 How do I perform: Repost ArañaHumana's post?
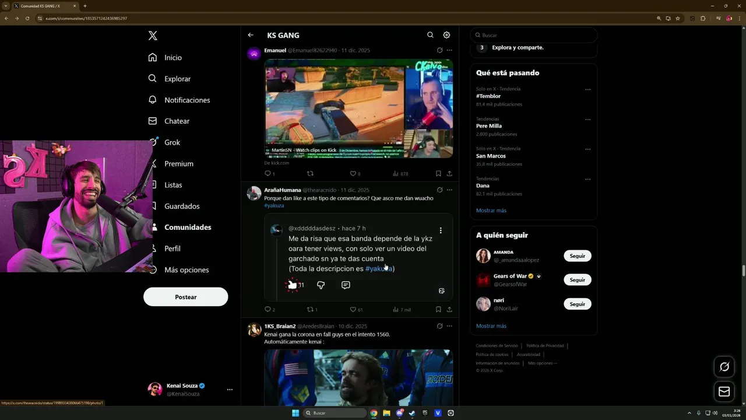point(311,309)
